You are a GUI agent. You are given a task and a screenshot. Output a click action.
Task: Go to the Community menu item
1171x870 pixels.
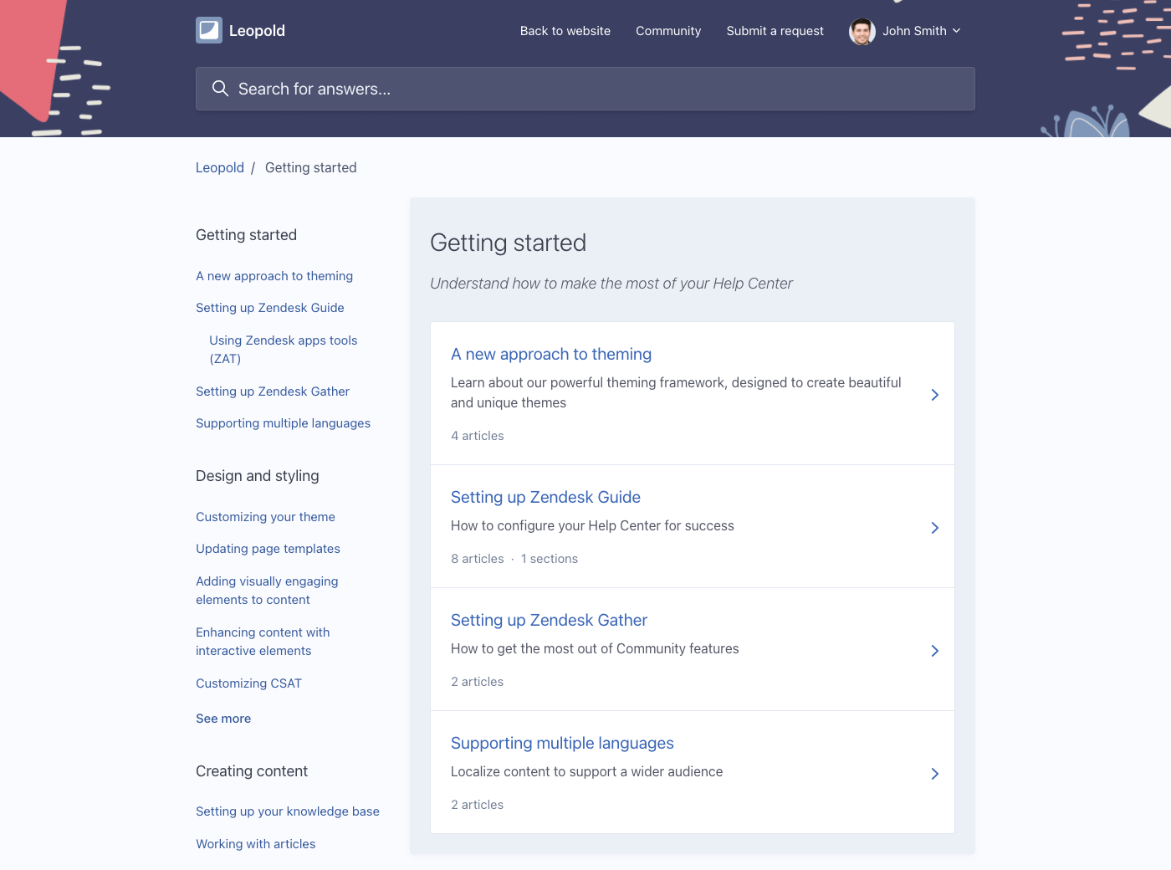667,31
